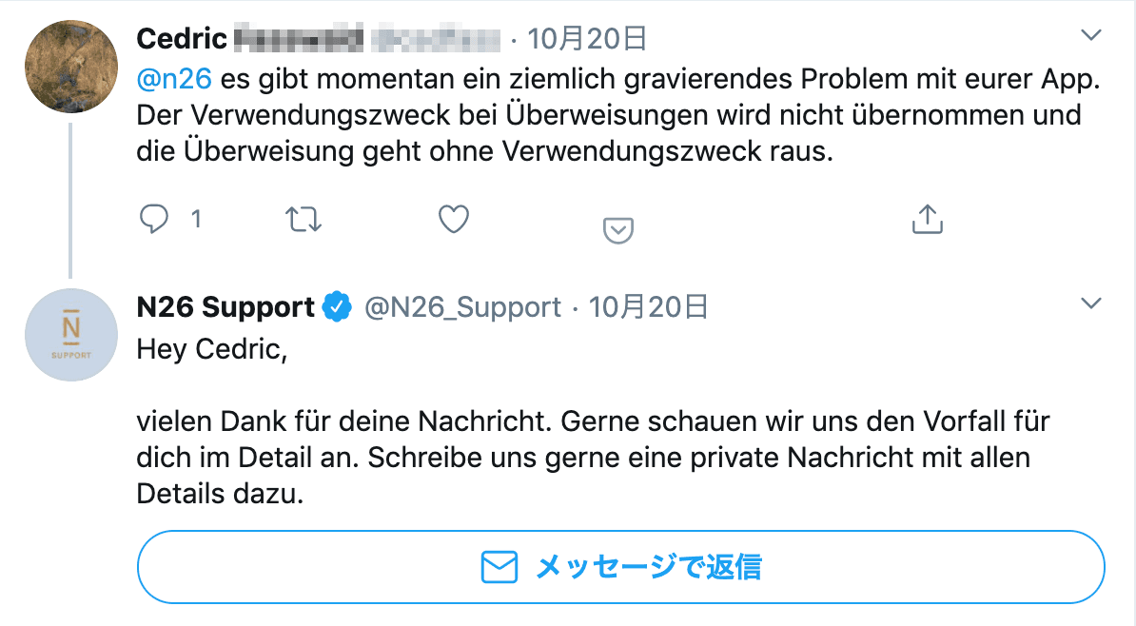This screenshot has height=626, width=1136.
Task: Save the tweet to Pocket
Action: [618, 229]
